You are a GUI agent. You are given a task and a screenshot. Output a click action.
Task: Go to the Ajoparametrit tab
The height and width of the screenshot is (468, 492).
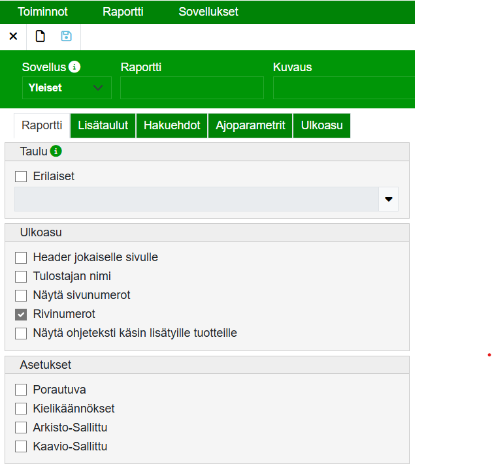[250, 125]
